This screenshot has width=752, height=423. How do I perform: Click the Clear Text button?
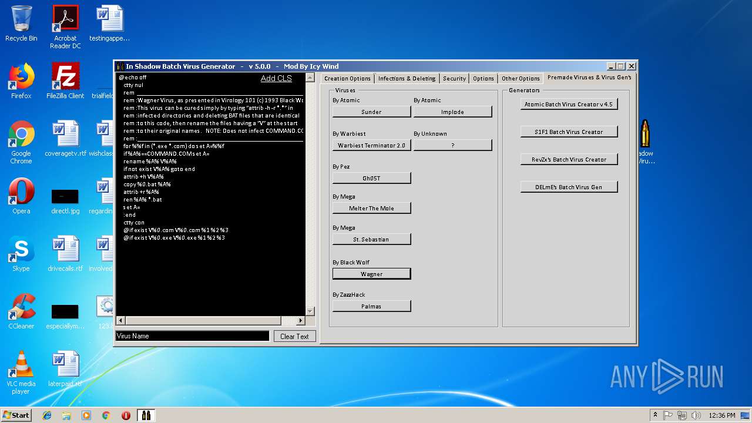point(294,336)
